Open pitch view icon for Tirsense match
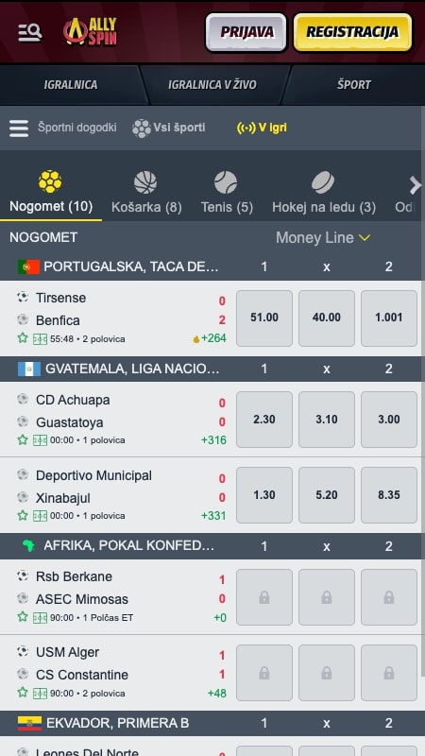 click(40, 339)
